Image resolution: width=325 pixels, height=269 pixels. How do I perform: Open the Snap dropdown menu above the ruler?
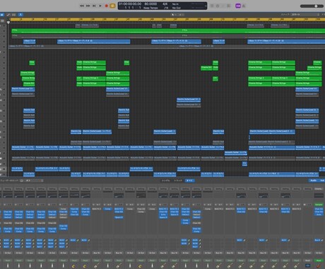(305, 15)
